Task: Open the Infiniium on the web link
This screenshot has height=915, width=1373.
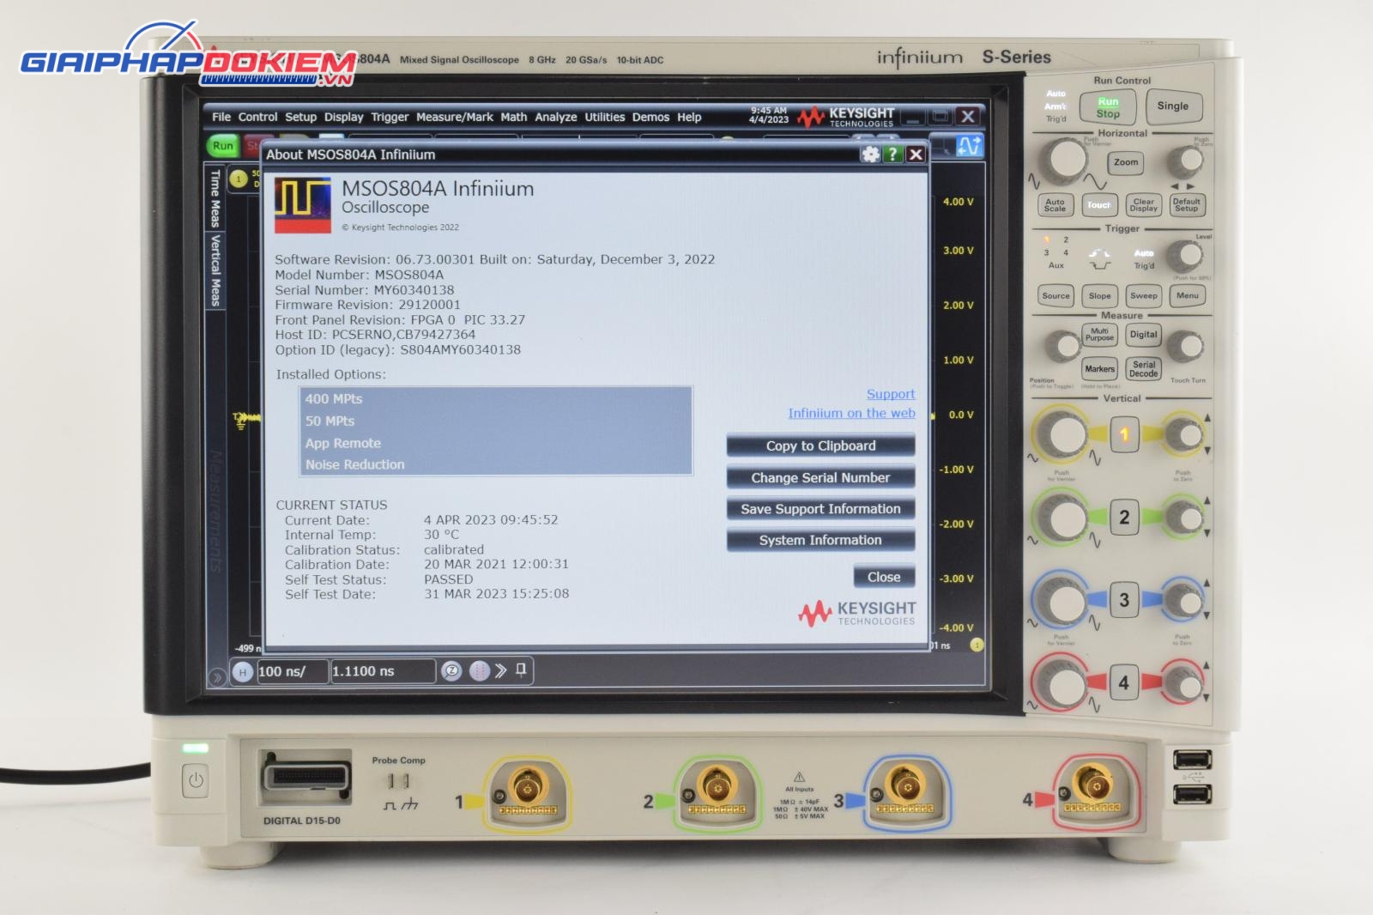Action: (x=851, y=413)
